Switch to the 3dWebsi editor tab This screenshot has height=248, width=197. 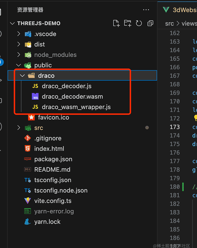(183, 10)
